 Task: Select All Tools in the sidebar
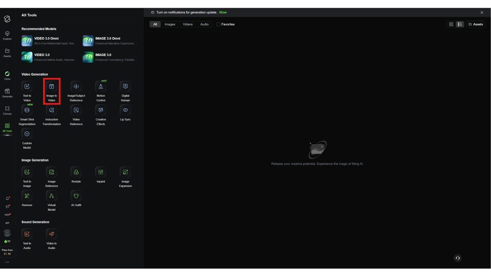click(x=7, y=127)
